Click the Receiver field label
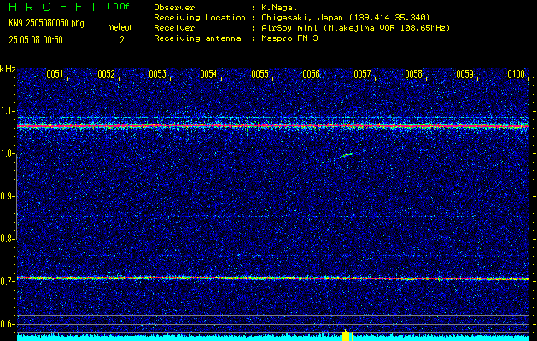 pos(174,27)
